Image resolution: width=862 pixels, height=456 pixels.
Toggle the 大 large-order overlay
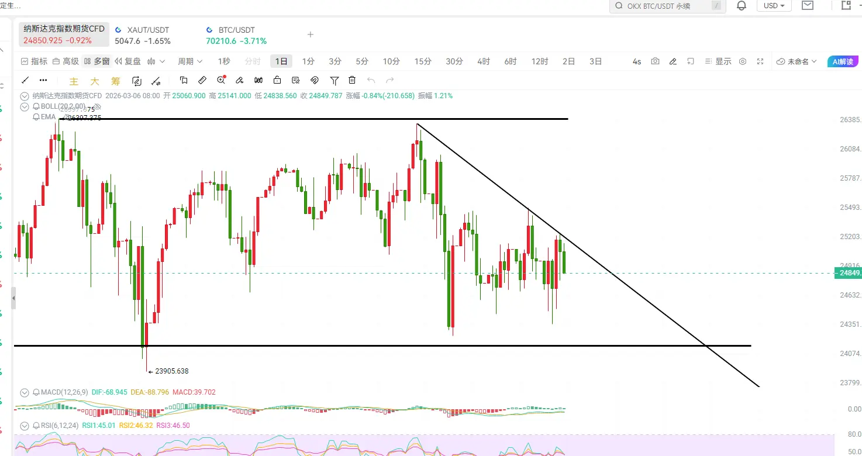[95, 81]
